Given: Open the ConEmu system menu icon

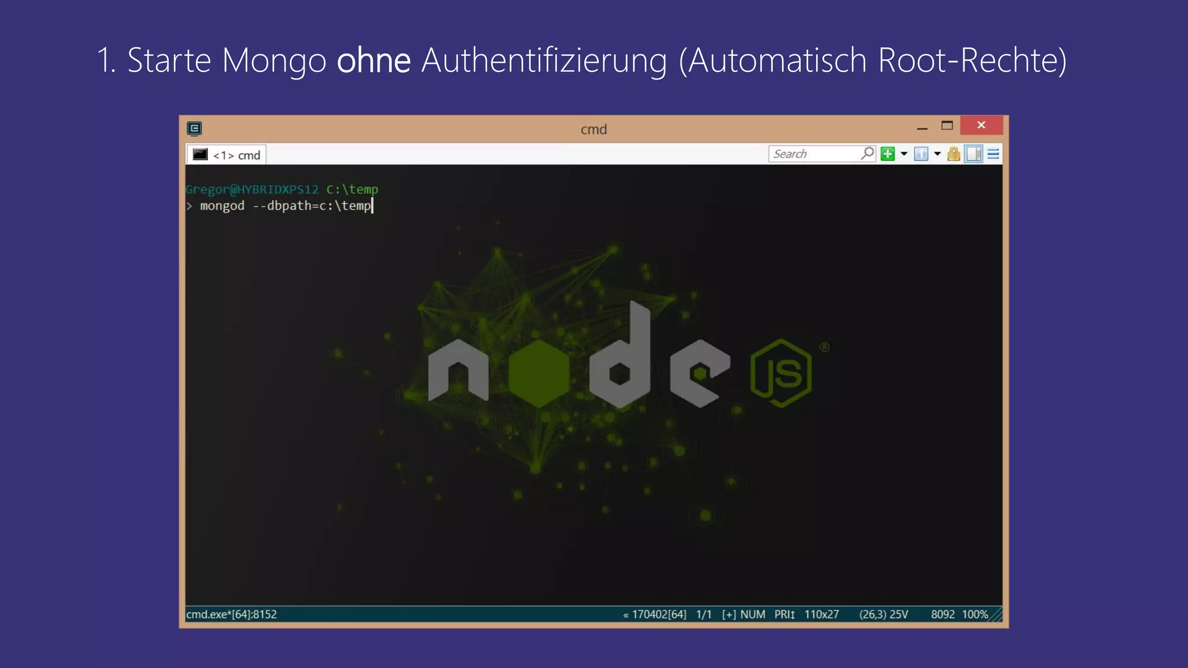Looking at the screenshot, I should [194, 128].
